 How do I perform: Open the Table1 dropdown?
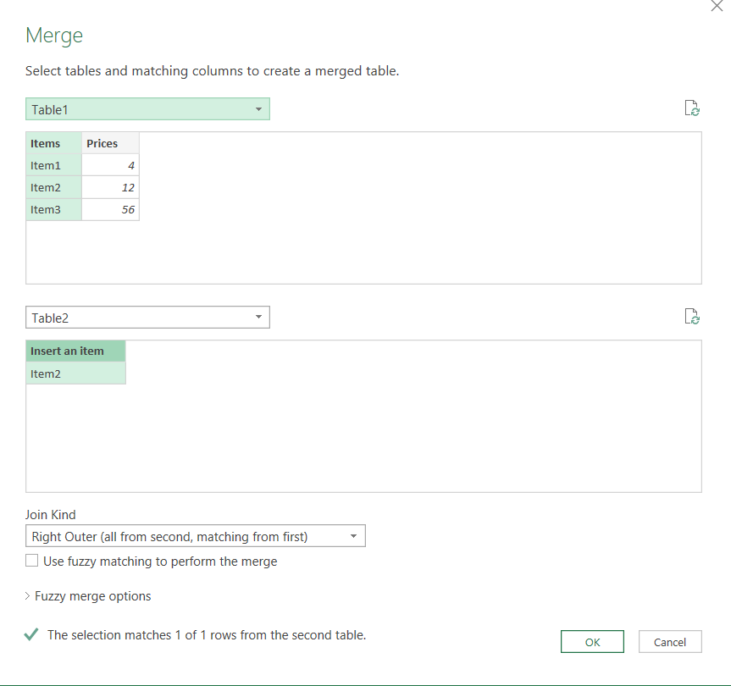pos(147,109)
